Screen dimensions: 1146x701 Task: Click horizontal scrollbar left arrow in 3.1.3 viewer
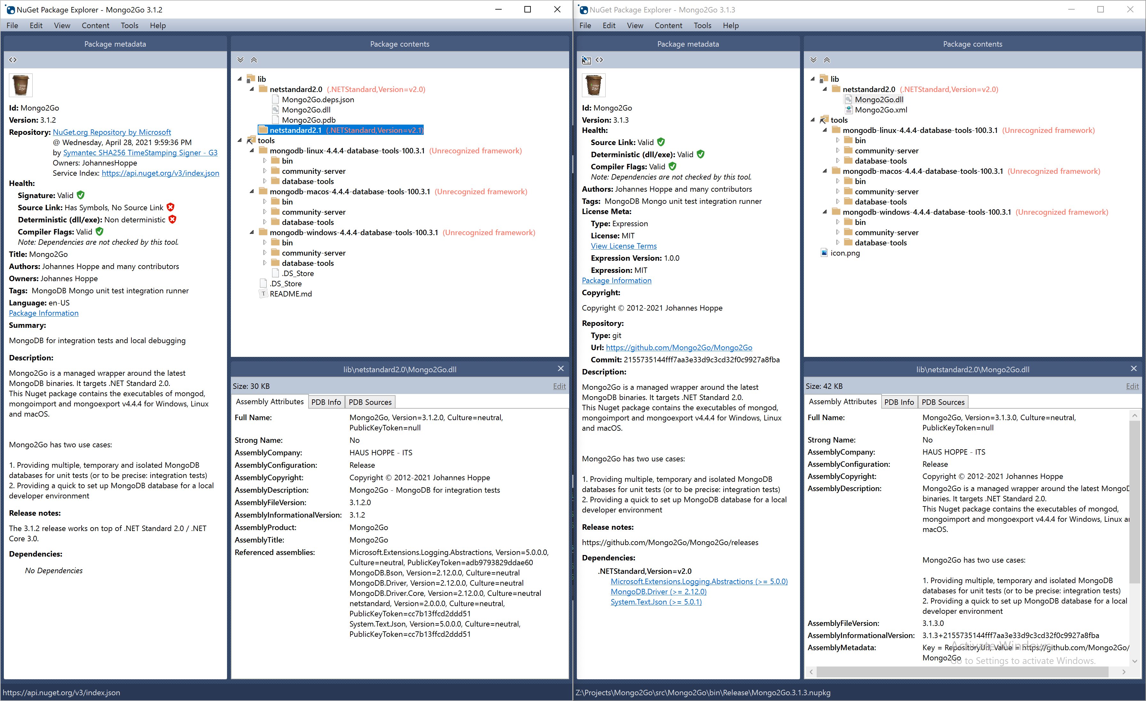click(812, 672)
